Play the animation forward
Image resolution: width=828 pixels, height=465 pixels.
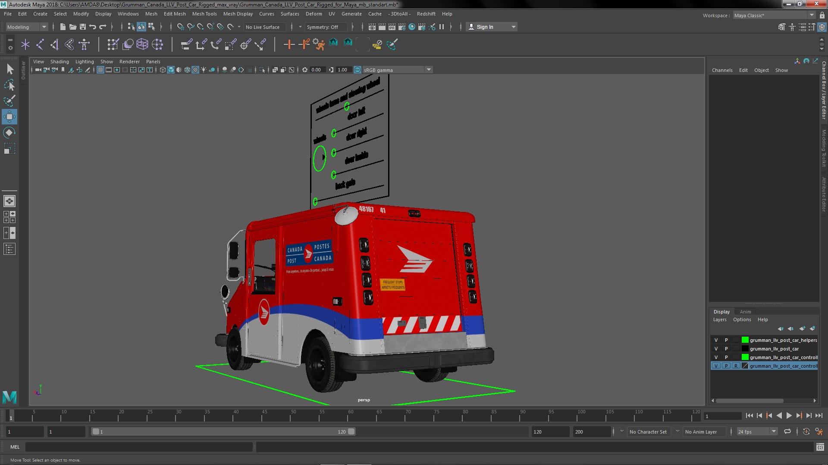[789, 415]
